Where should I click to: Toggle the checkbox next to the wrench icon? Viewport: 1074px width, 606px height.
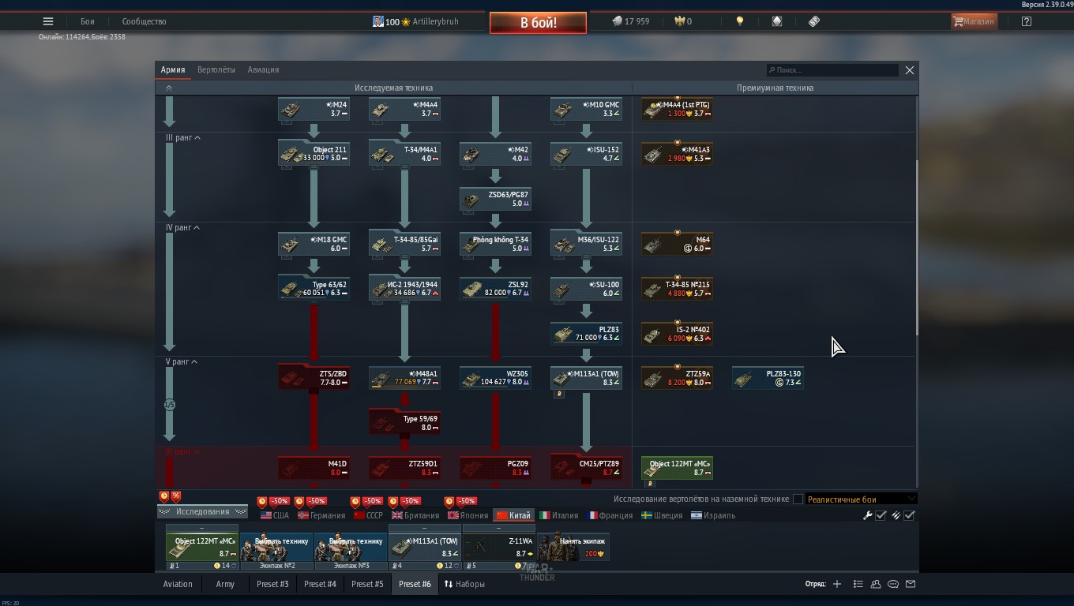(x=881, y=515)
